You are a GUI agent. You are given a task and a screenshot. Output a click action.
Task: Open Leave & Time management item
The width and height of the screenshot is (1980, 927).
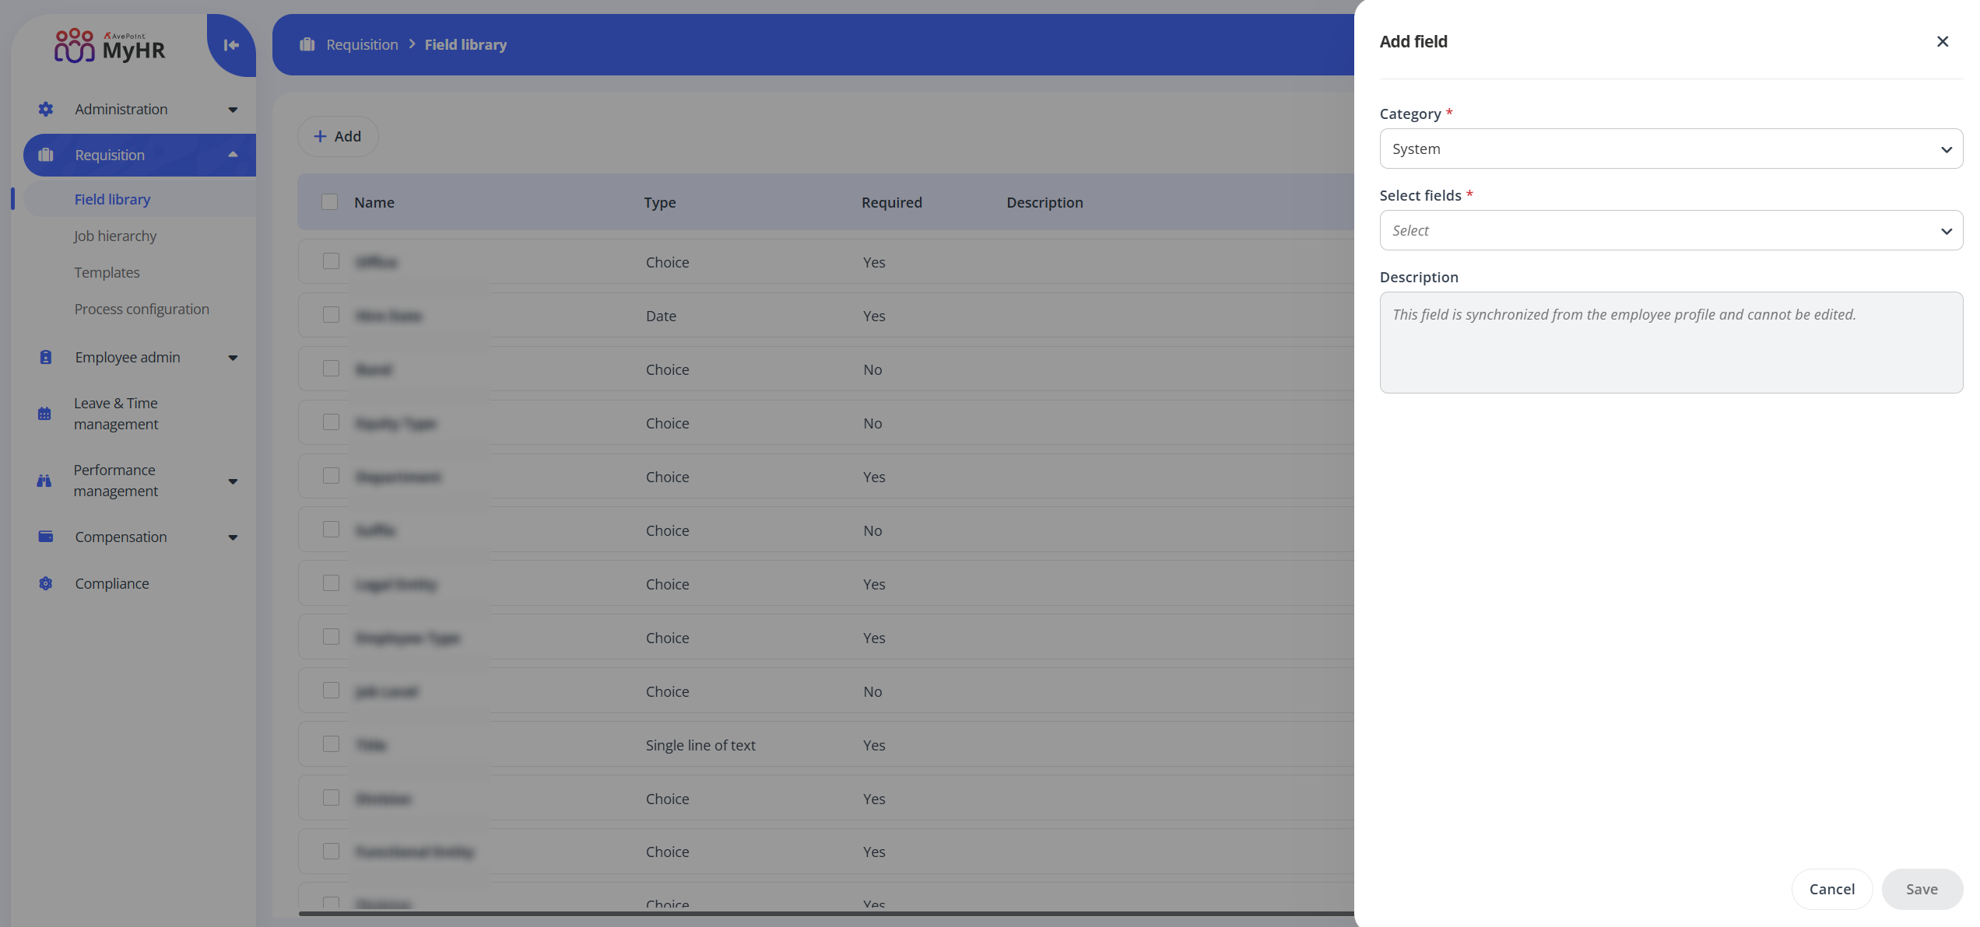(x=116, y=414)
